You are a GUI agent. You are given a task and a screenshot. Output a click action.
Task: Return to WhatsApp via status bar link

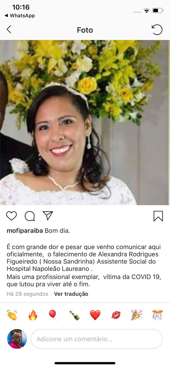click(20, 16)
